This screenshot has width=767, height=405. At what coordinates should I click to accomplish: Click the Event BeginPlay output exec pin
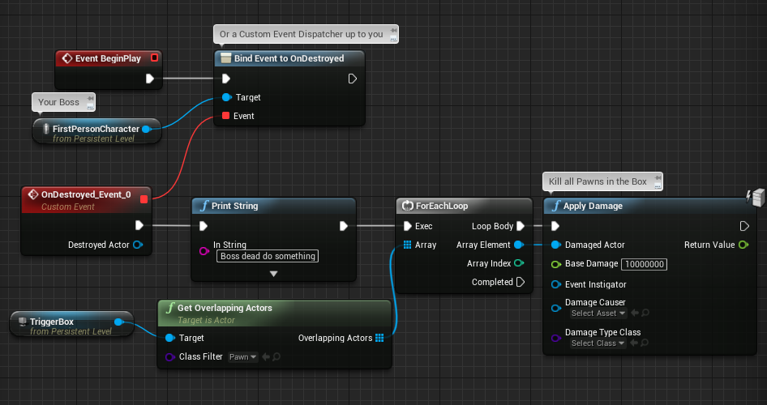tap(150, 79)
